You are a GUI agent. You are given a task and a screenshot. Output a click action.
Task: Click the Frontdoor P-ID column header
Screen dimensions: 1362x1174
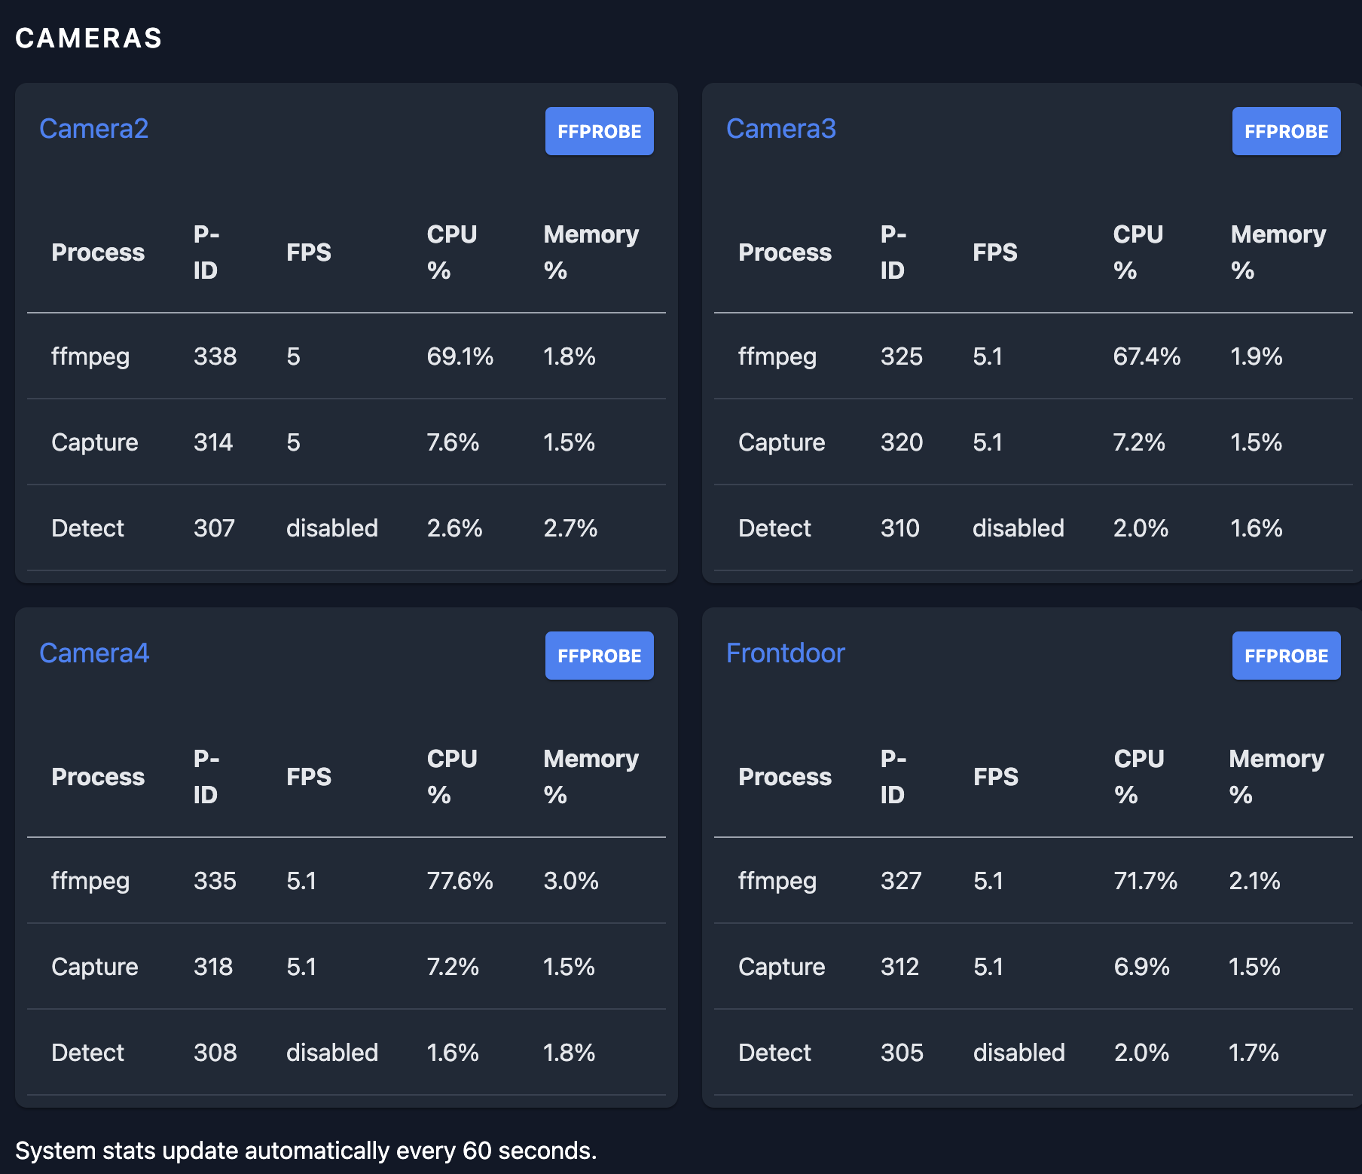click(x=893, y=777)
